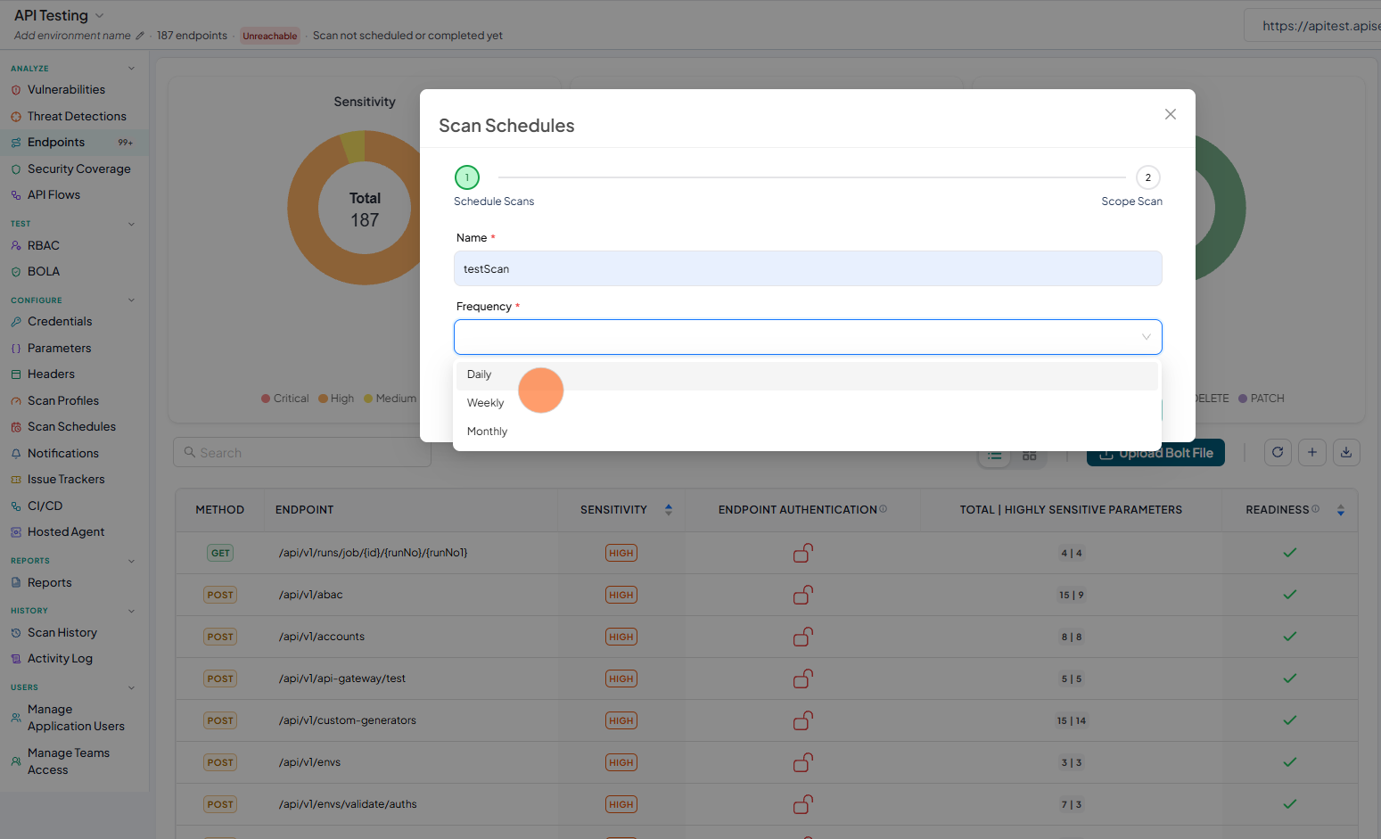Click HIGH badge for /api/v1/custom-generators
The image size is (1381, 839).
pos(621,720)
